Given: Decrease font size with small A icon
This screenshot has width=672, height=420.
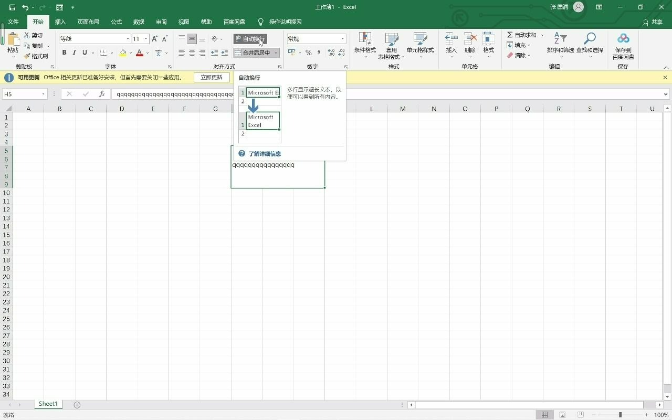Looking at the screenshot, I should coord(165,39).
